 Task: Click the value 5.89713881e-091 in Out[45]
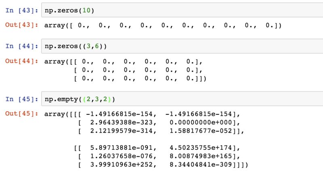coord(122,148)
